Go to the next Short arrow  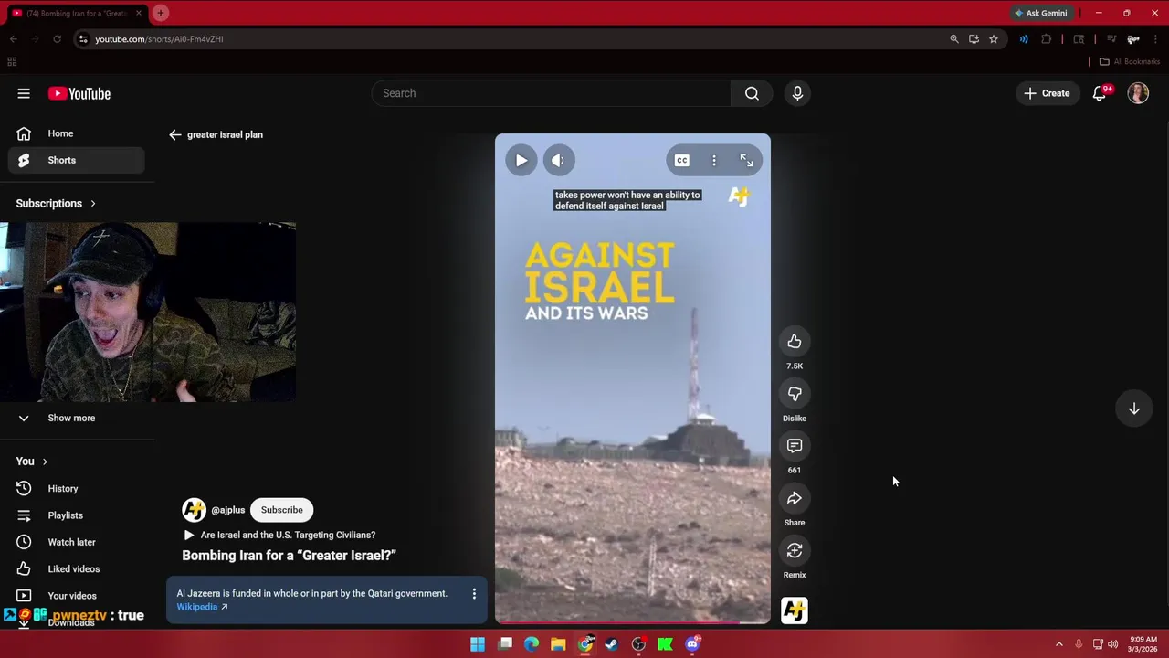pos(1134,409)
